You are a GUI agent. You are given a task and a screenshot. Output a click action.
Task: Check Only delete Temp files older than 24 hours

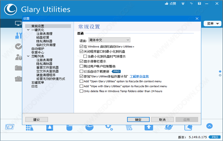click(x=81, y=91)
